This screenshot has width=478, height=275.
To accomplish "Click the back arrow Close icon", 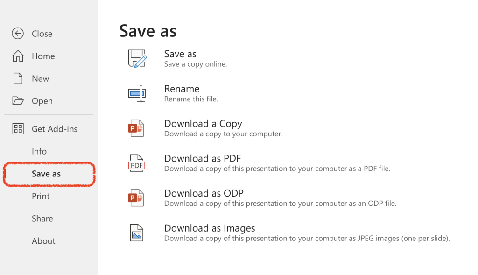I will [x=18, y=34].
